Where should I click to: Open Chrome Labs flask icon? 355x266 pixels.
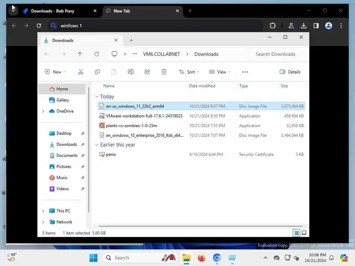click(x=291, y=26)
